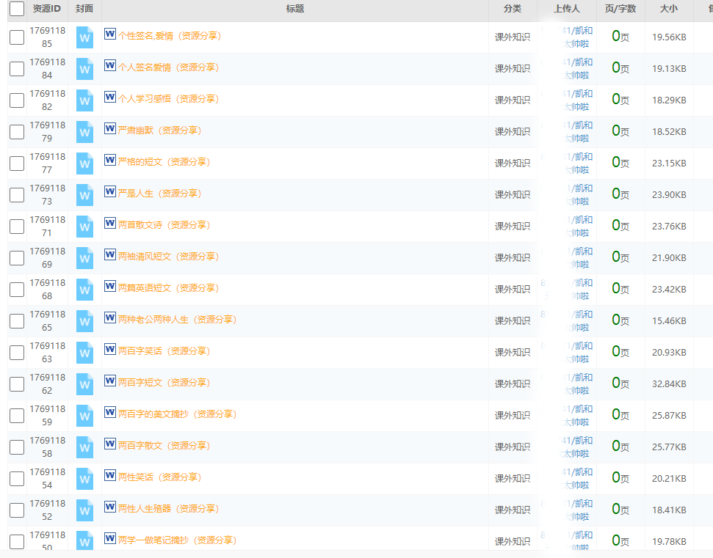Open cover thumbnail for 个人学习感悟

point(84,100)
